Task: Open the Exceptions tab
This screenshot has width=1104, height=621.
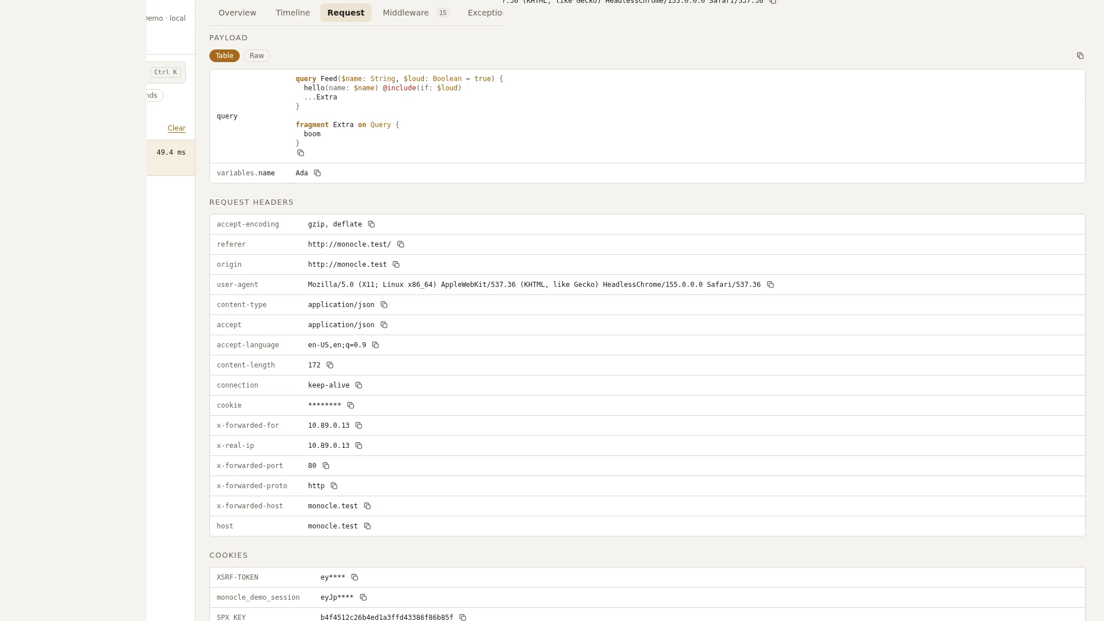Action: pyautogui.click(x=485, y=13)
